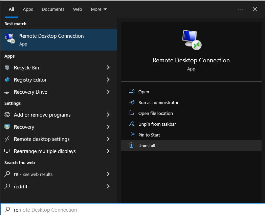
Task: Expand Registry Editor details arrow
Action: pos(108,80)
